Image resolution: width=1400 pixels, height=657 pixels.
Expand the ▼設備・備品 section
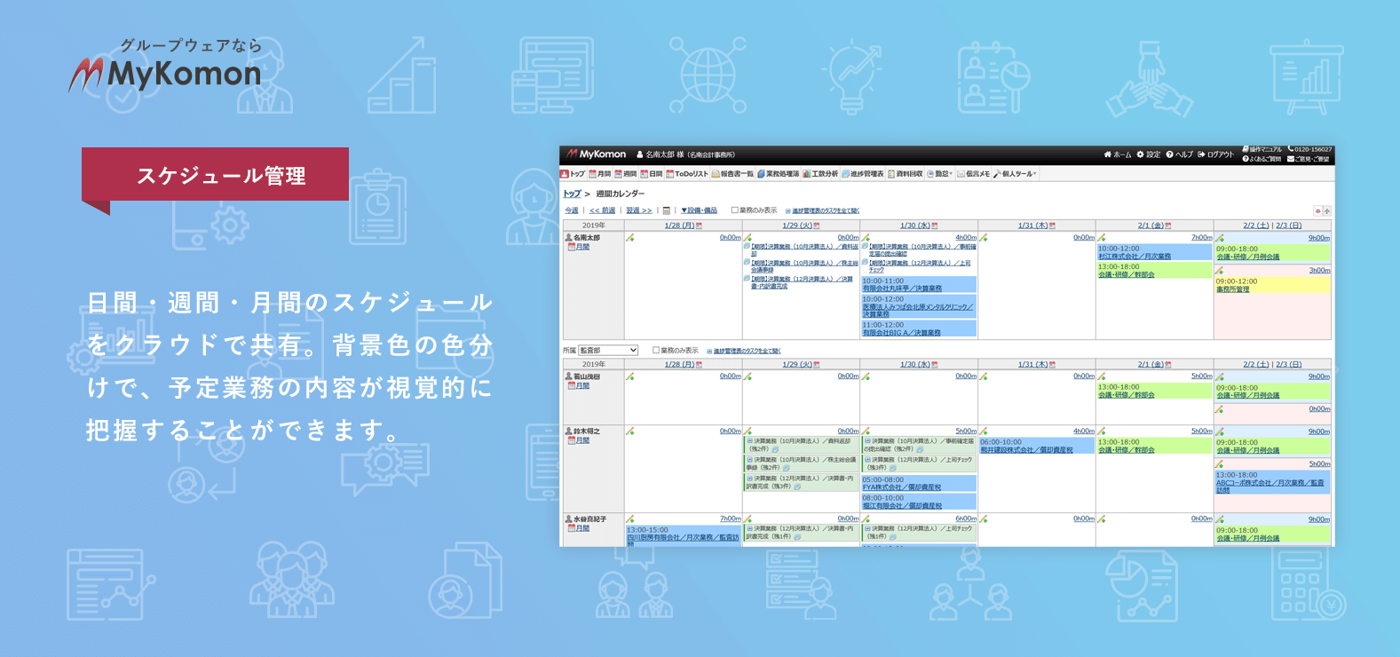tap(699, 210)
